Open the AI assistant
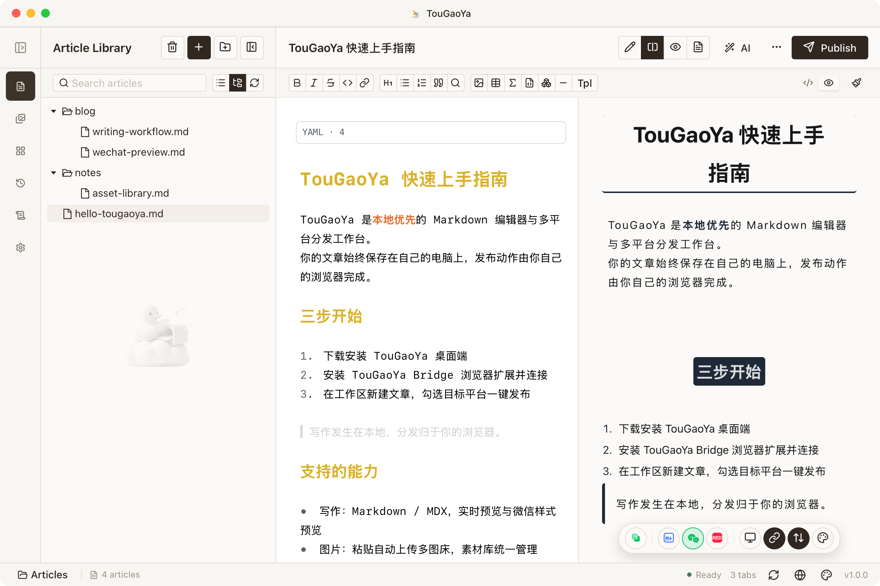This screenshot has width=880, height=586. [x=737, y=48]
